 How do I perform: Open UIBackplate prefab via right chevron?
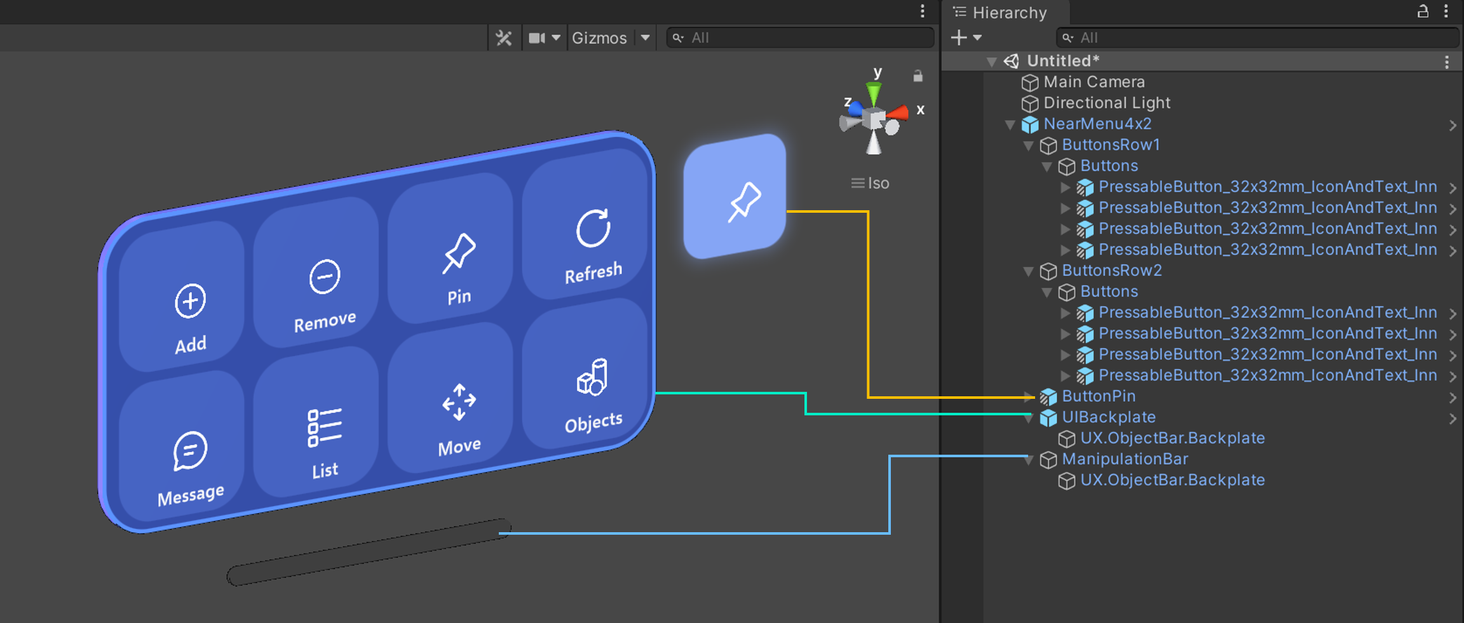pos(1453,419)
